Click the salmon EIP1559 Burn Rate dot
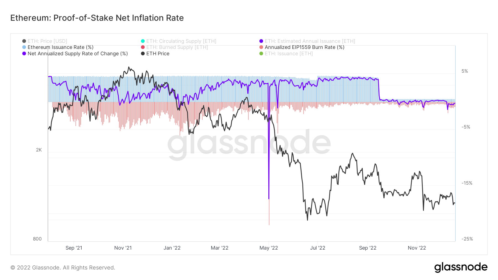 point(261,47)
